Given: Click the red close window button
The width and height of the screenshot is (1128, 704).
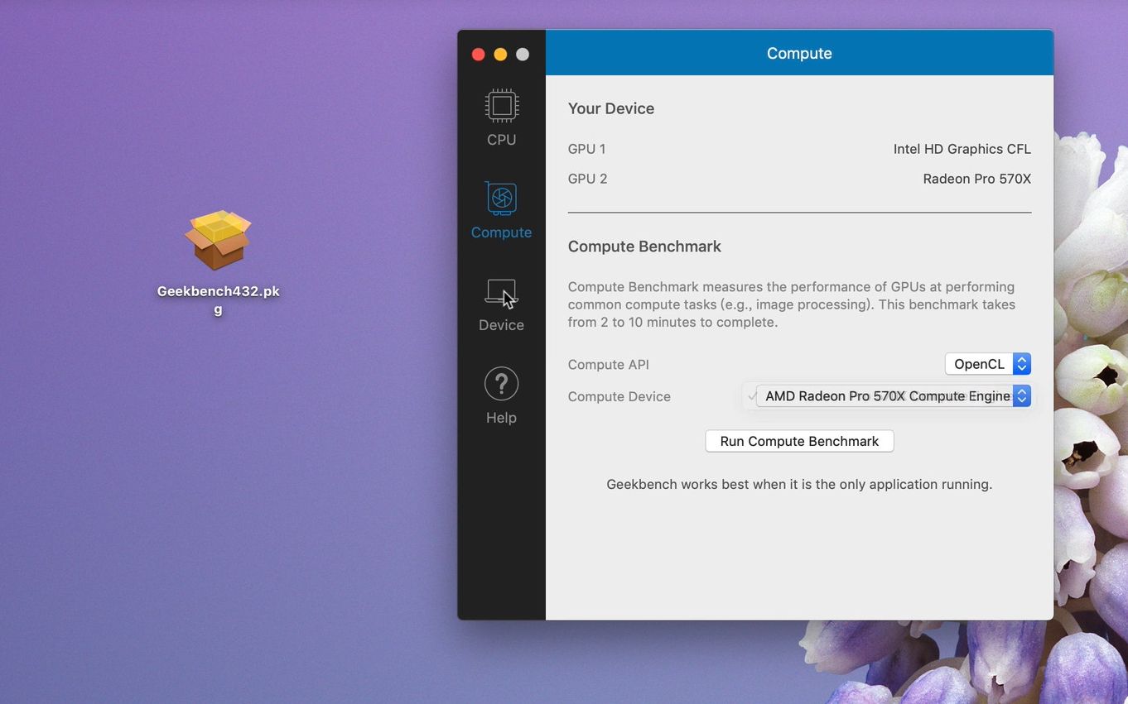Looking at the screenshot, I should (x=478, y=54).
